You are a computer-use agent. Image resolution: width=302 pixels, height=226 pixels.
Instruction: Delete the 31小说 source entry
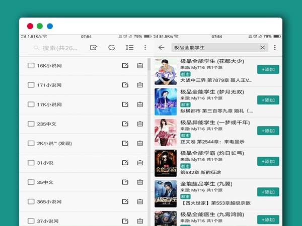click(140, 163)
